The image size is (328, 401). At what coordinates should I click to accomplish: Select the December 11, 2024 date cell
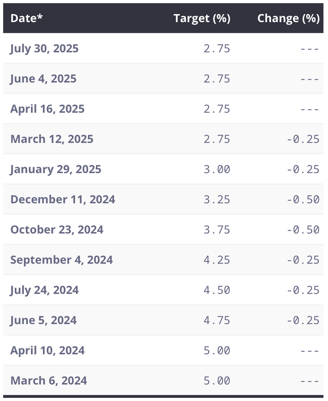point(63,200)
